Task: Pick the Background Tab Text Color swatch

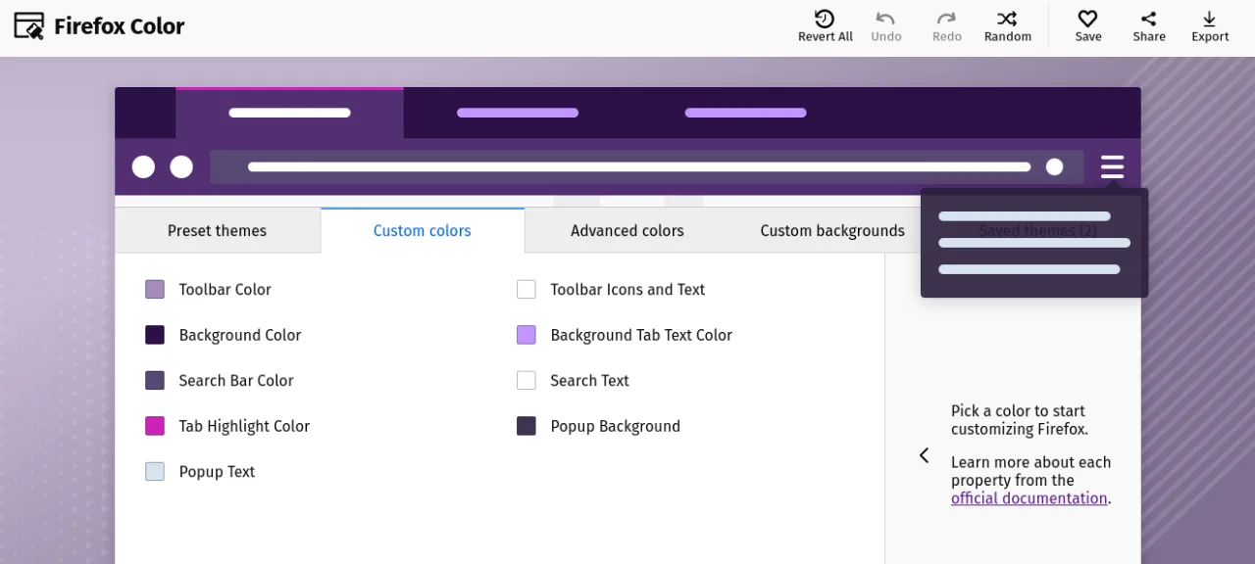Action: point(527,335)
